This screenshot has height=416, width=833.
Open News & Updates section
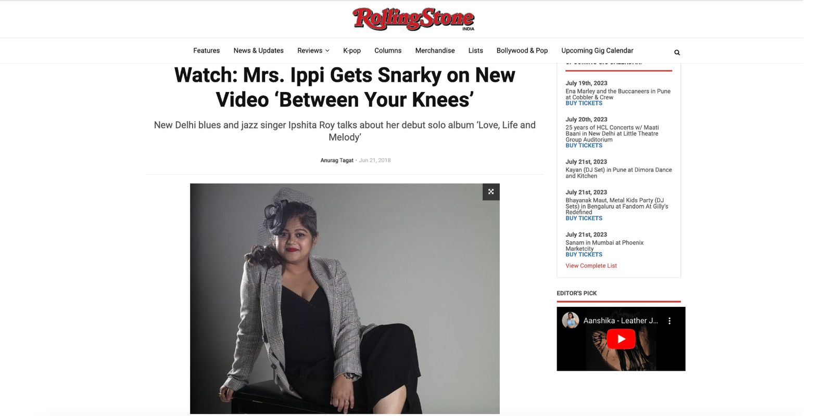(x=258, y=50)
